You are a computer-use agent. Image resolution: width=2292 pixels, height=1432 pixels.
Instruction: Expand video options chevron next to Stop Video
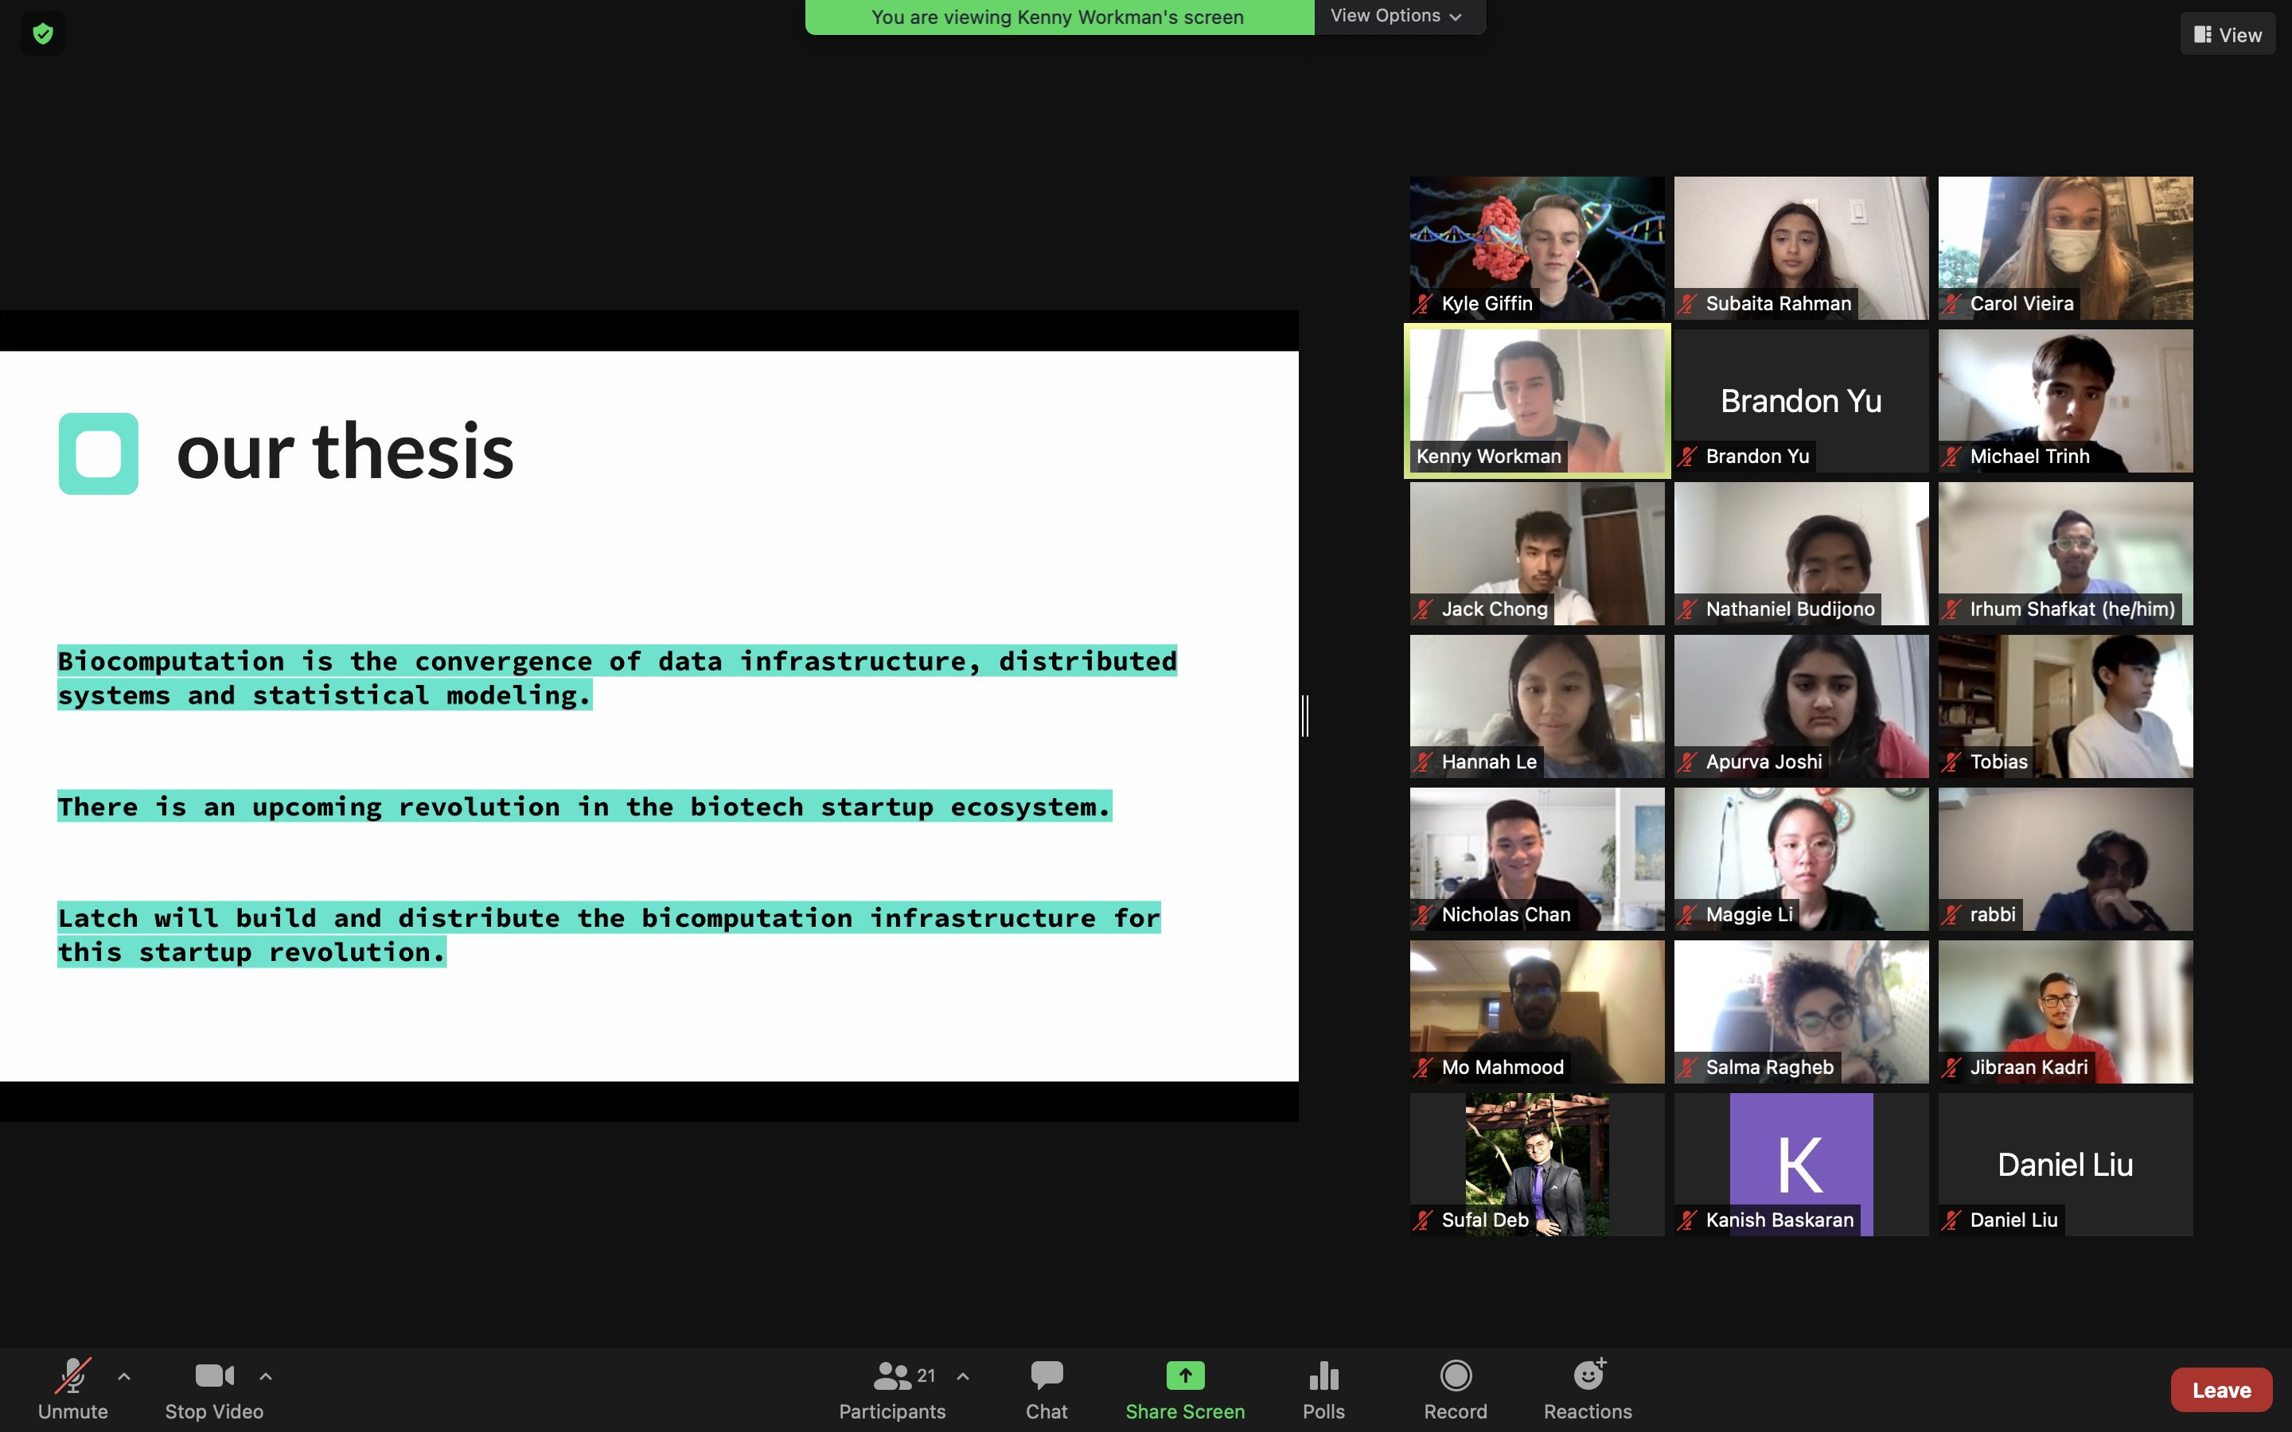tap(266, 1376)
